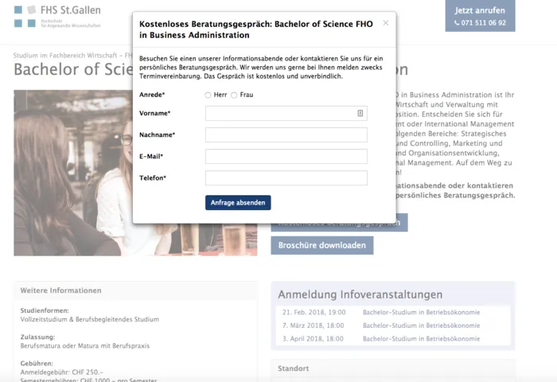Click the partially hidden Kostenloses Beratungsgespräch button

339,228
